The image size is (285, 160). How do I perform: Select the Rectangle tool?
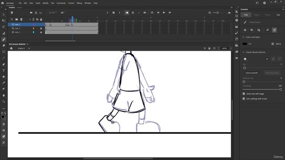(x=4, y=52)
